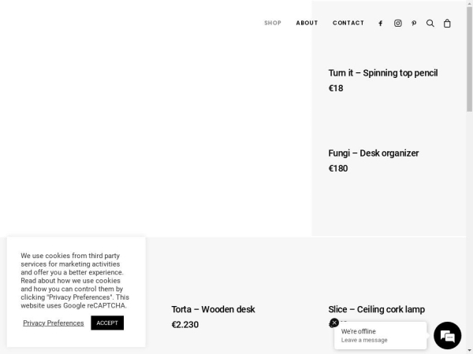
Task: Accept cookies with the ACCEPT button
Action: tap(107, 323)
